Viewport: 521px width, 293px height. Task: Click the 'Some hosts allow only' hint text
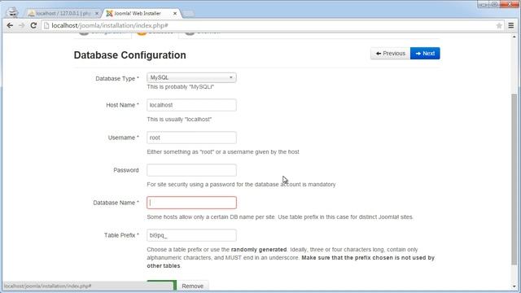coord(280,217)
